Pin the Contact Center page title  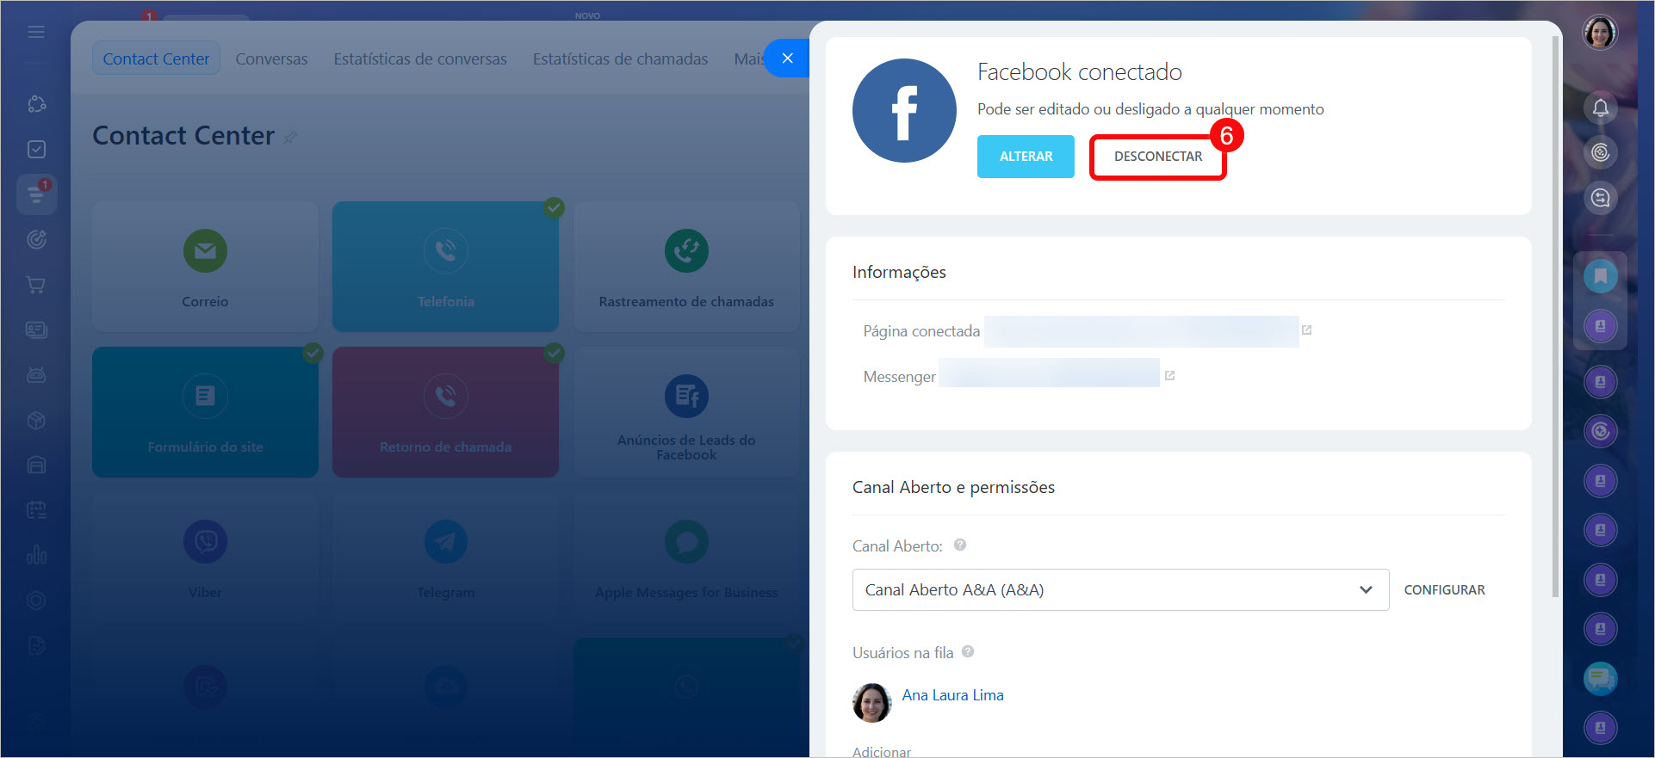291,138
